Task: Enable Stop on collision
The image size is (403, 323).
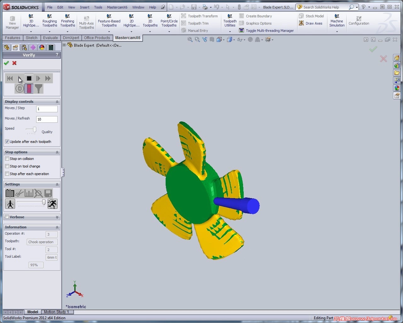Action: tap(7, 159)
